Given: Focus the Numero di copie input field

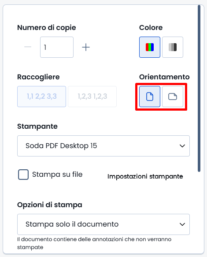Looking at the screenshot, I should [x=57, y=47].
